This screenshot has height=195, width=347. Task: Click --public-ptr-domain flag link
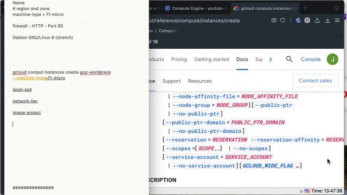[x=195, y=122]
